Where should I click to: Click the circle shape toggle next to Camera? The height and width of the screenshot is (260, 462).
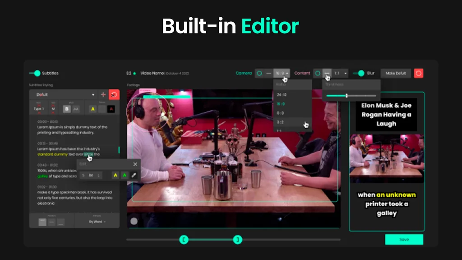[259, 73]
